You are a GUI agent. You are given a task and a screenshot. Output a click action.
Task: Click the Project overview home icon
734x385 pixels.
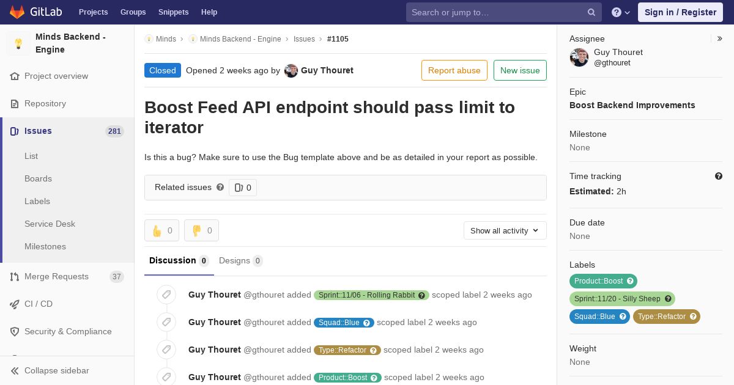15,76
